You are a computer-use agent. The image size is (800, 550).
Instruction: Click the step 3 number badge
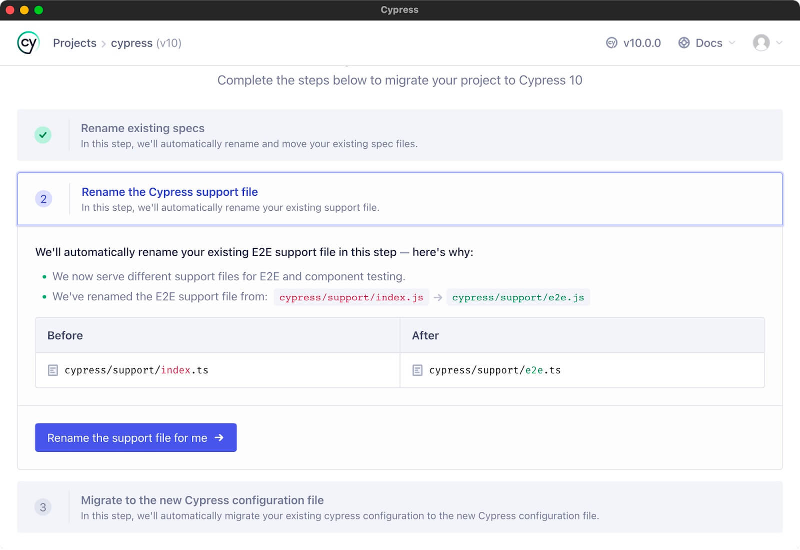[43, 507]
